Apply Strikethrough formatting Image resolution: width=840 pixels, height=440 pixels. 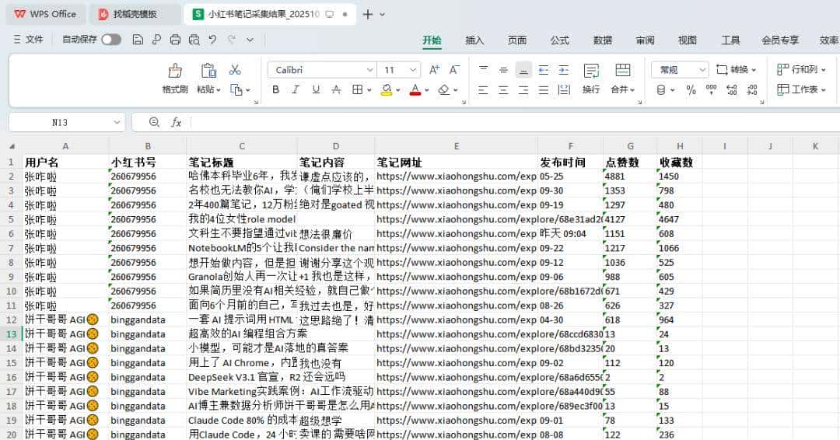tap(336, 90)
